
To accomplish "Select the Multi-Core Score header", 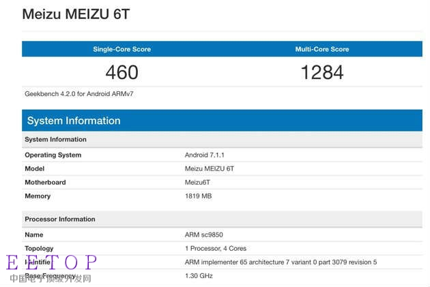I will tap(322, 49).
